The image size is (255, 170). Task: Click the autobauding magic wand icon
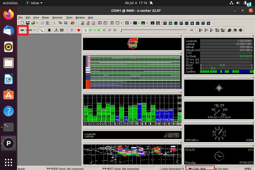pos(41,30)
